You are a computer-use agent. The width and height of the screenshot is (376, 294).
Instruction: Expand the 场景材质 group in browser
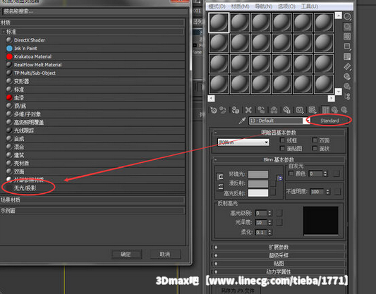coord(92,200)
